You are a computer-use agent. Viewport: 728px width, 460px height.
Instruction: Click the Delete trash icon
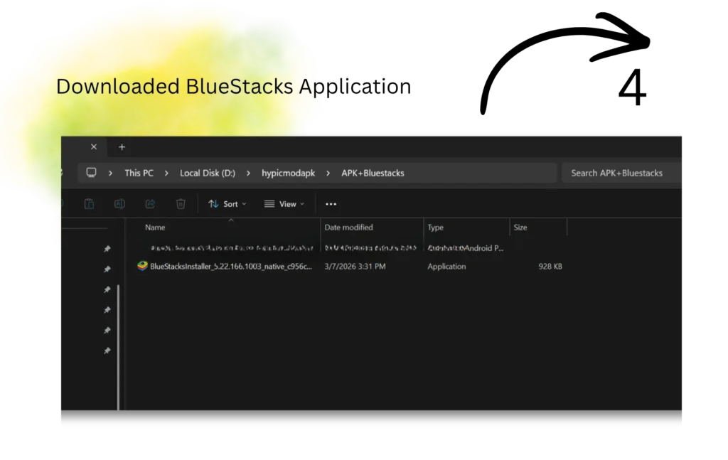181,204
